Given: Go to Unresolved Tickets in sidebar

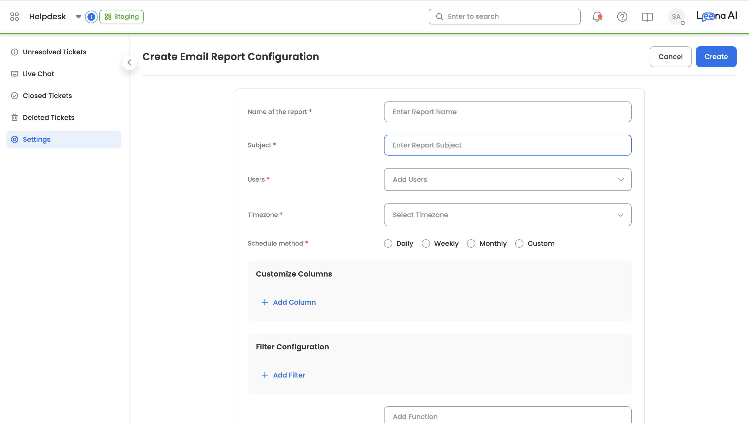Looking at the screenshot, I should [54, 52].
